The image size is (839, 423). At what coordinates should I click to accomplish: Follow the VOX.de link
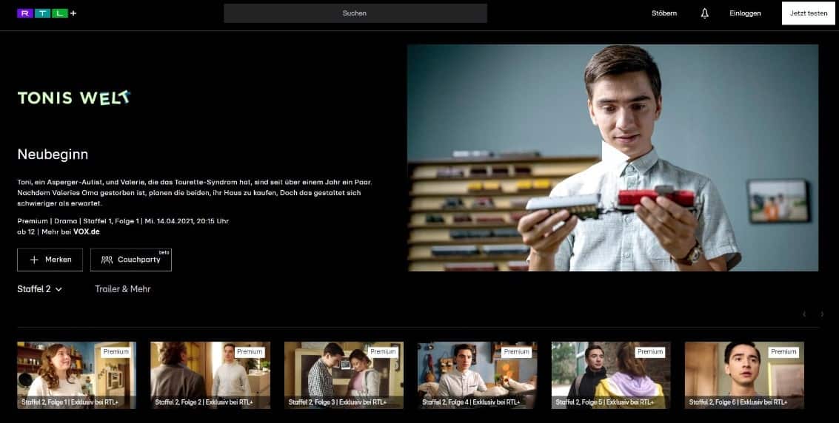[86, 231]
